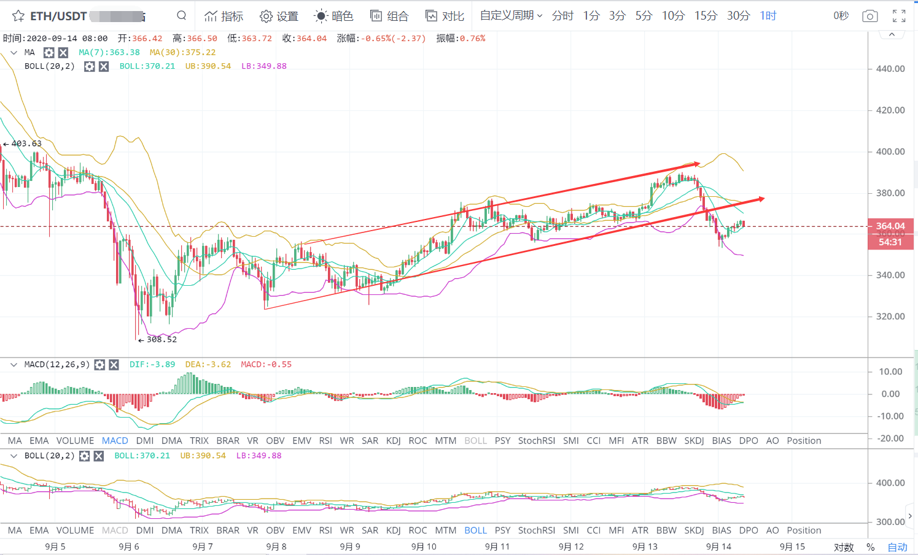The image size is (918, 555).
Task: Click the up chevron above the price axis
Action: [x=892, y=35]
